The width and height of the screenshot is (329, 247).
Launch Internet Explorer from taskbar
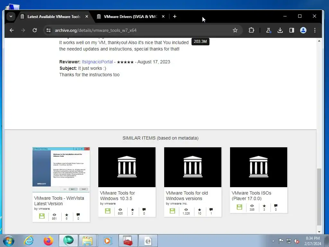tap(29, 241)
